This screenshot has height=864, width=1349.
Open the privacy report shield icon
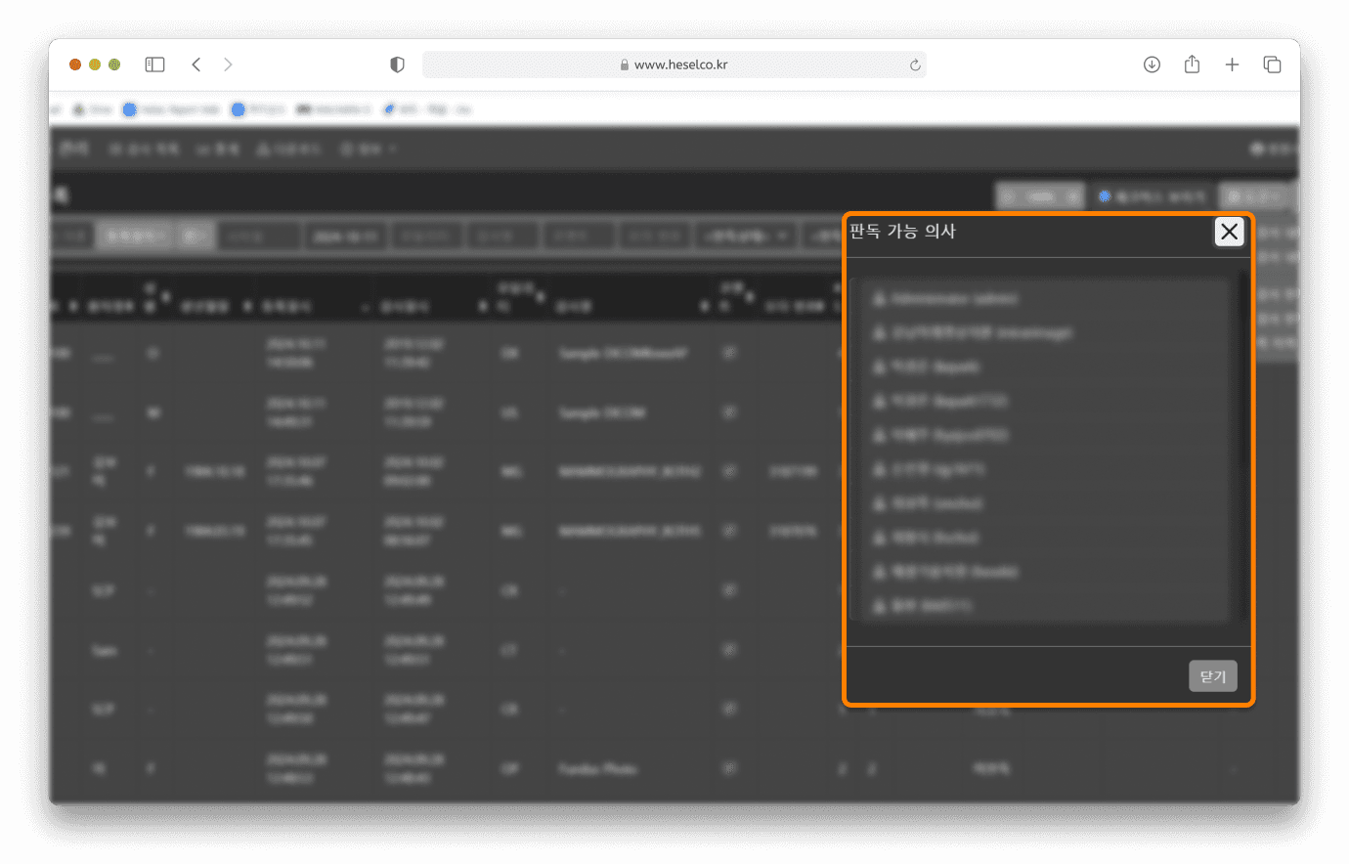click(397, 65)
